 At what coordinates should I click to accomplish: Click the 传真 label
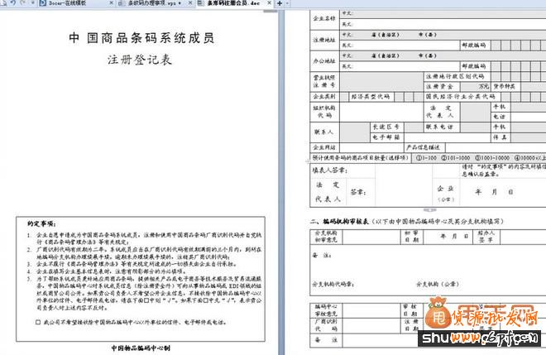500,137
